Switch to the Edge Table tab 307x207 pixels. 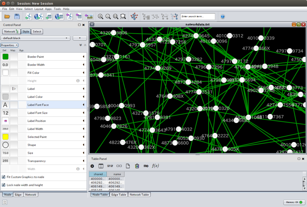pyautogui.click(x=119, y=195)
